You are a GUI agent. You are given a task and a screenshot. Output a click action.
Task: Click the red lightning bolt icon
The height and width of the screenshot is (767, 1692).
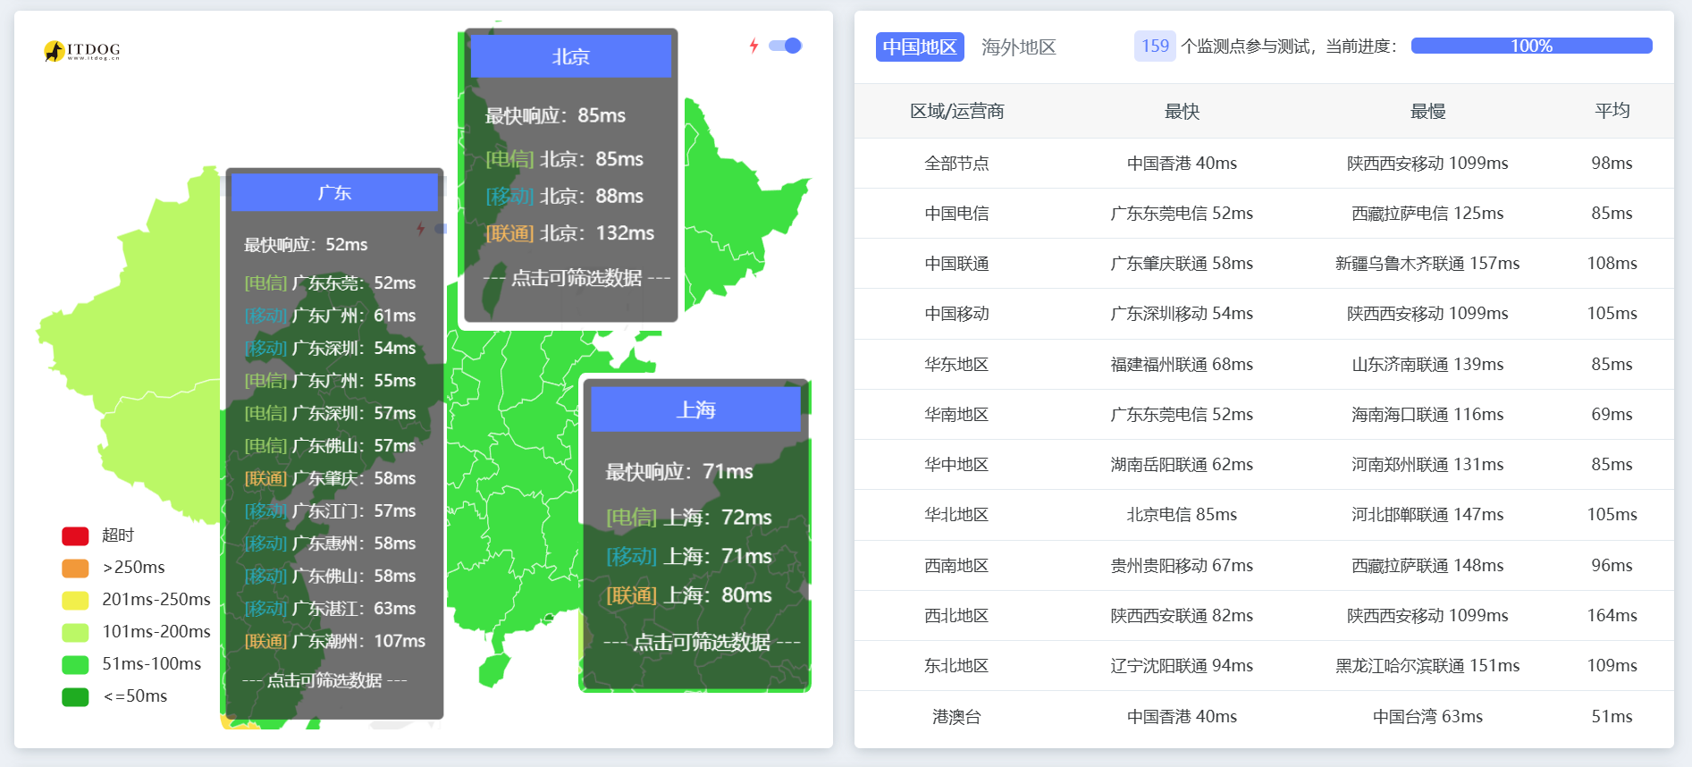click(753, 46)
